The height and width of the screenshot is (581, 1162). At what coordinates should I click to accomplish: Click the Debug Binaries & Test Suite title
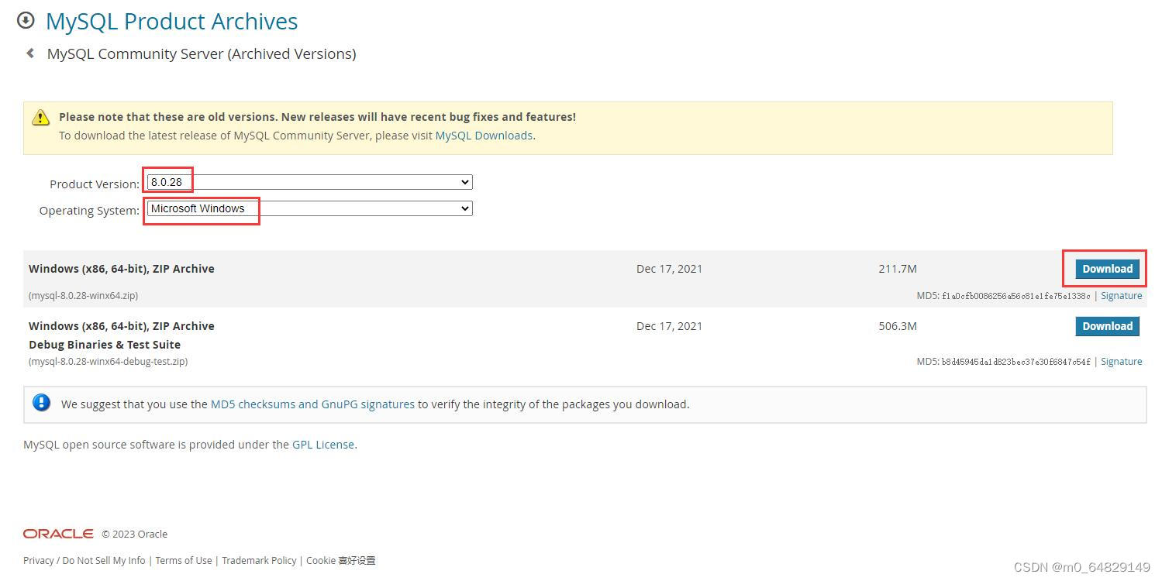(x=105, y=345)
